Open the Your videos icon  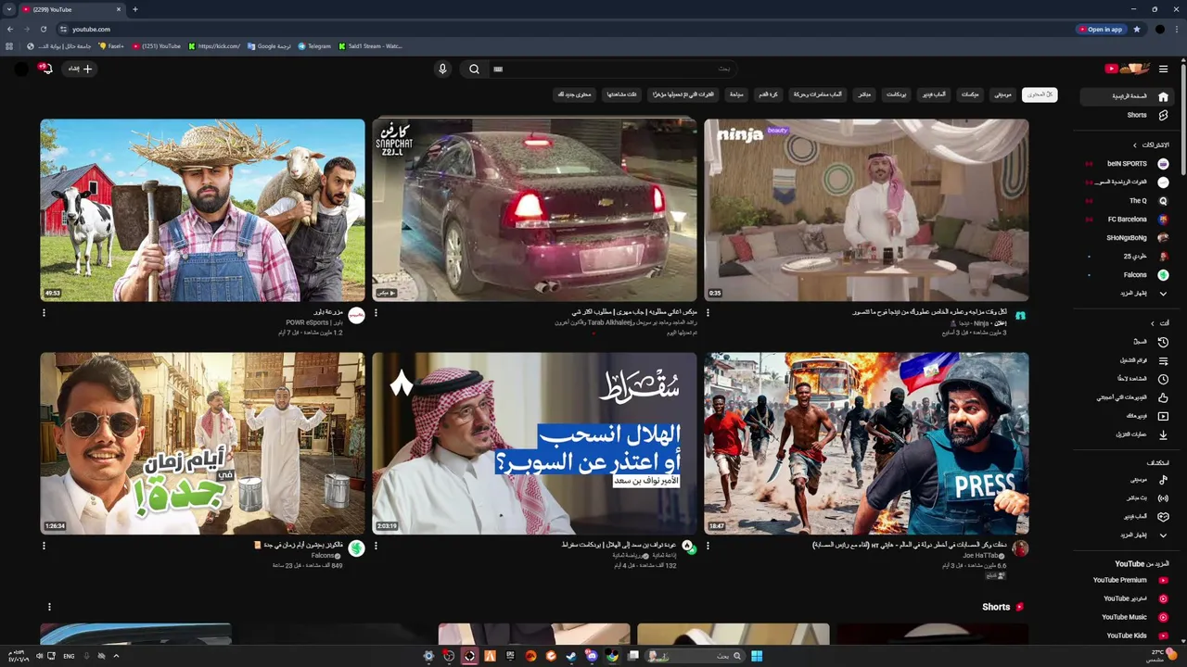click(x=1163, y=416)
